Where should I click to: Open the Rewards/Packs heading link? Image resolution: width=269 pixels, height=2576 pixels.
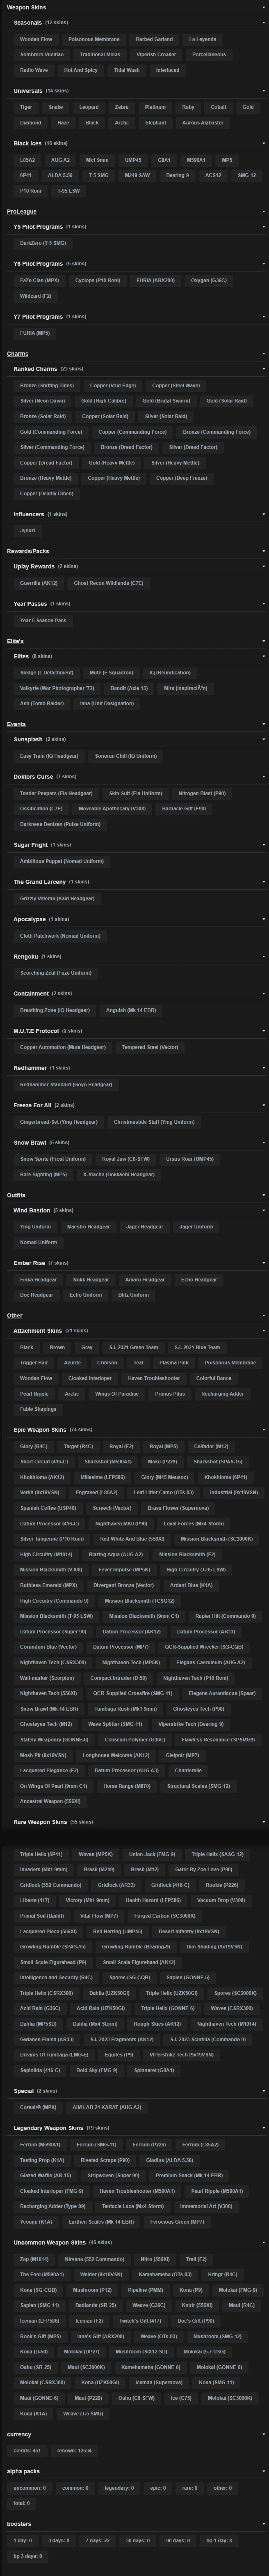[x=28, y=551]
